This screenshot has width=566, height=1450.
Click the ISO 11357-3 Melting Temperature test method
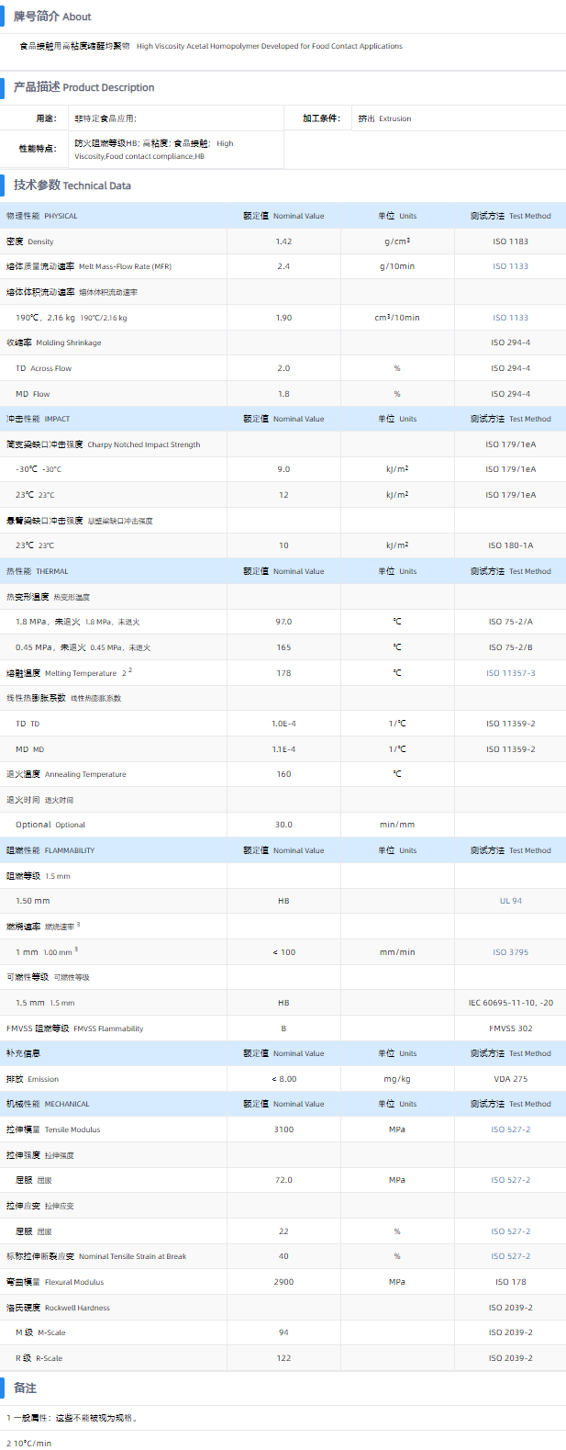(x=510, y=673)
